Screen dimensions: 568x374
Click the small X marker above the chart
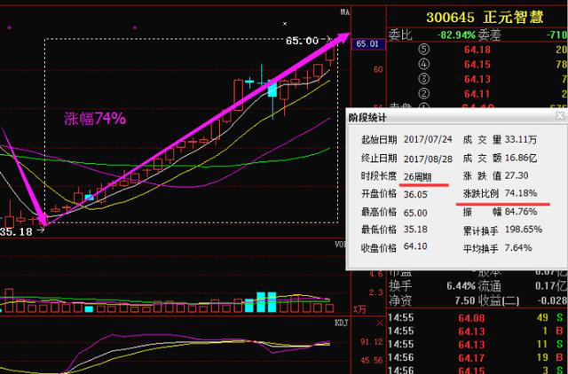coord(284,24)
